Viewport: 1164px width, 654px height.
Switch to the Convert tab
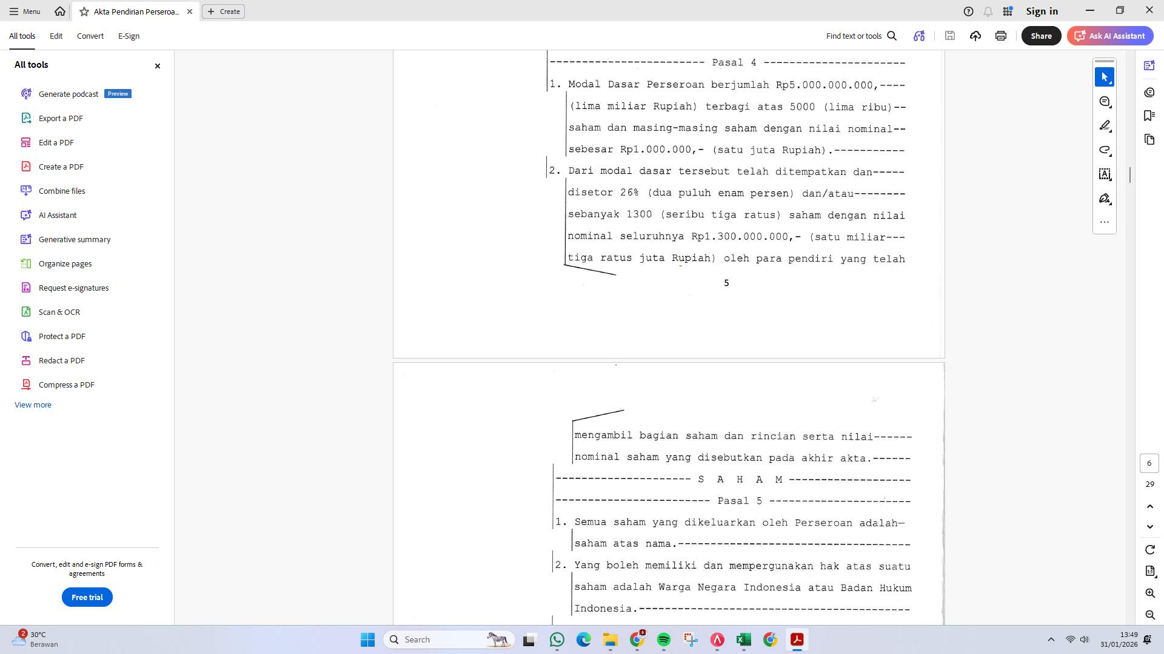(90, 36)
